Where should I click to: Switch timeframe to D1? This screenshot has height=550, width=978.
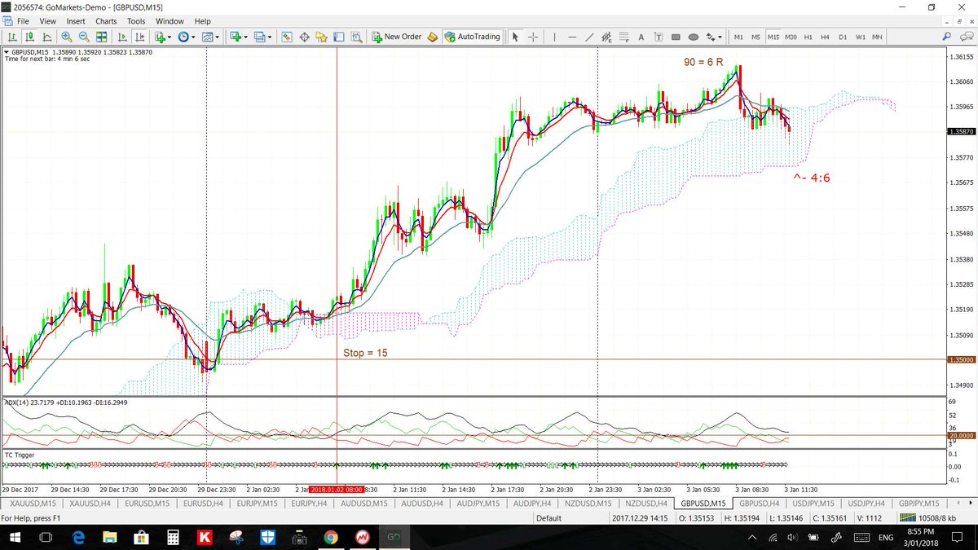pos(843,37)
